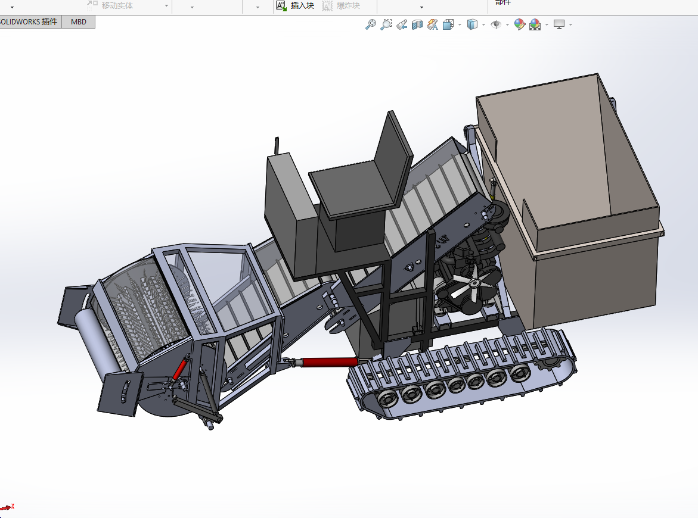Click the Edit Appearance color ball icon

(x=520, y=24)
